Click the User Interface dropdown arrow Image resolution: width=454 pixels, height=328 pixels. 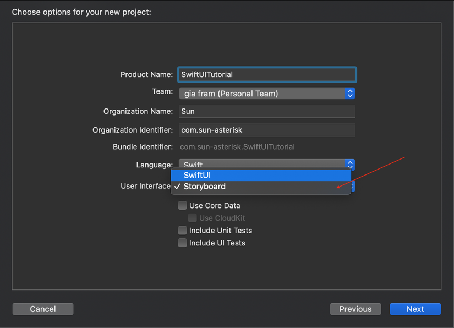(x=353, y=187)
